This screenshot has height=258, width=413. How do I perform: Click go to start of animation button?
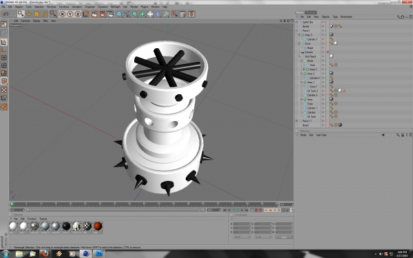[224, 210]
